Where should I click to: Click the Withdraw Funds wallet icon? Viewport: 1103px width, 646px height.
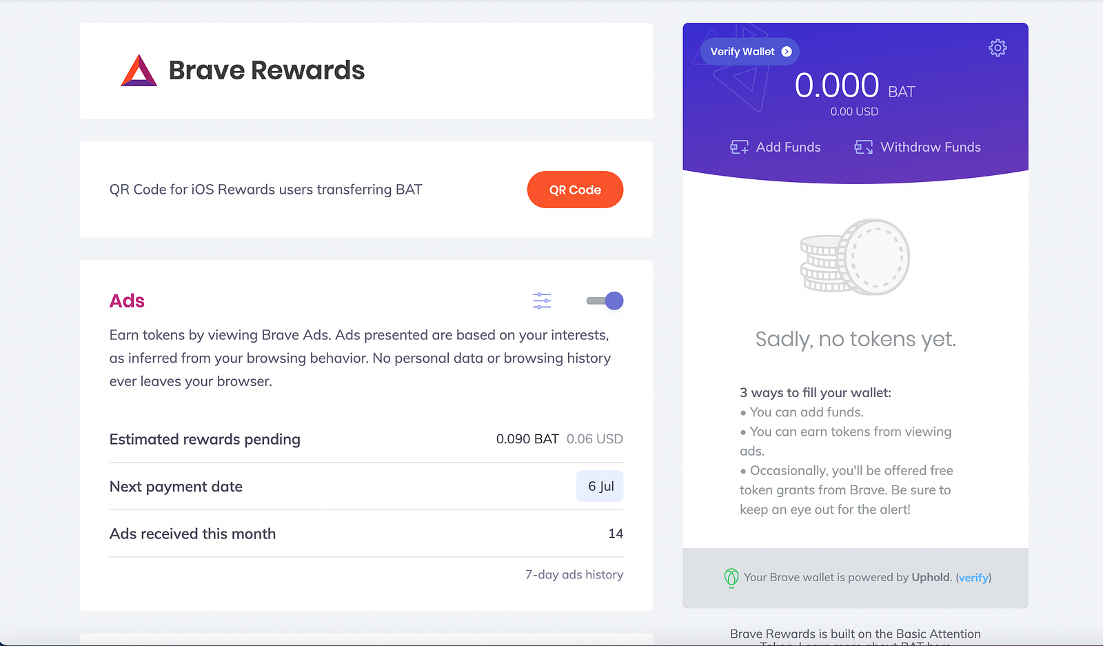pyautogui.click(x=863, y=147)
